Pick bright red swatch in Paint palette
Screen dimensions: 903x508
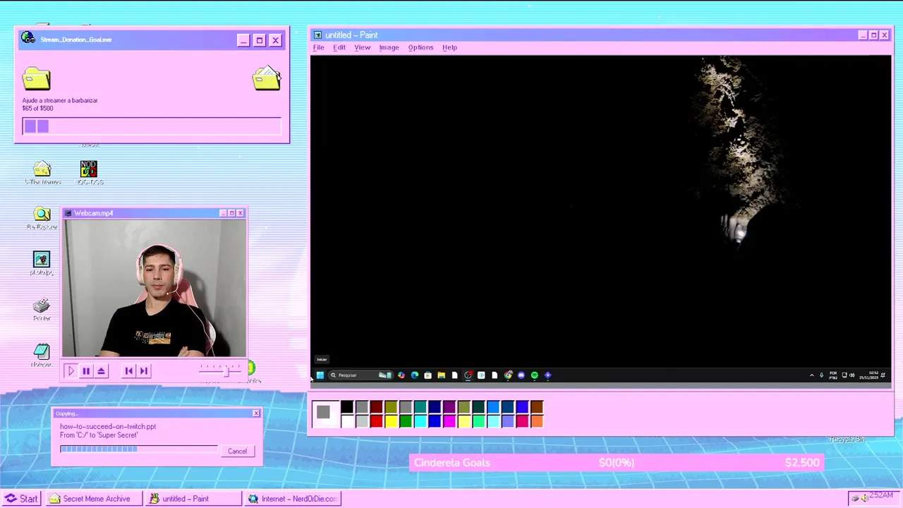tap(376, 421)
